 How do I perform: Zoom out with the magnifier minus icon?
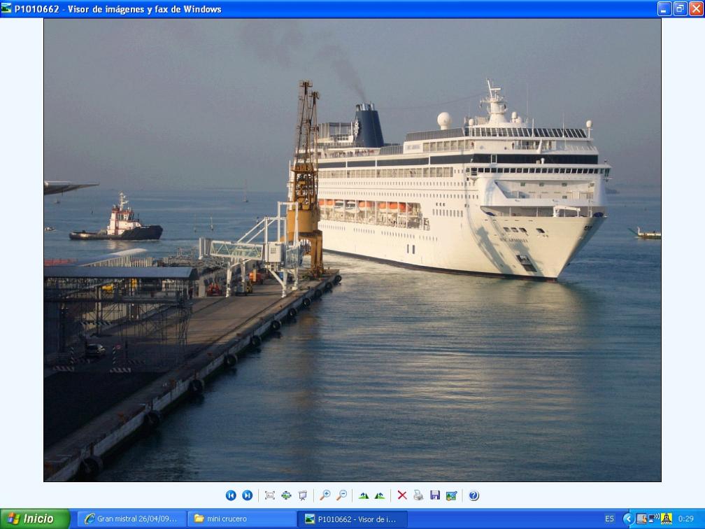[x=341, y=495]
